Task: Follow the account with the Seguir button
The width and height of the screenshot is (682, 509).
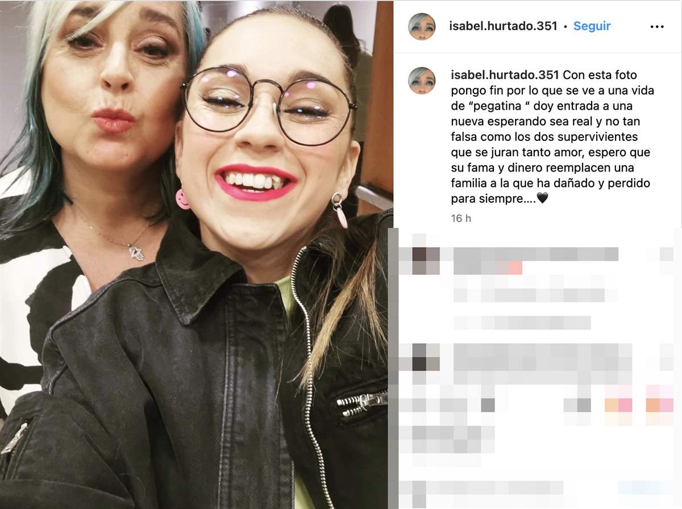Action: click(592, 26)
